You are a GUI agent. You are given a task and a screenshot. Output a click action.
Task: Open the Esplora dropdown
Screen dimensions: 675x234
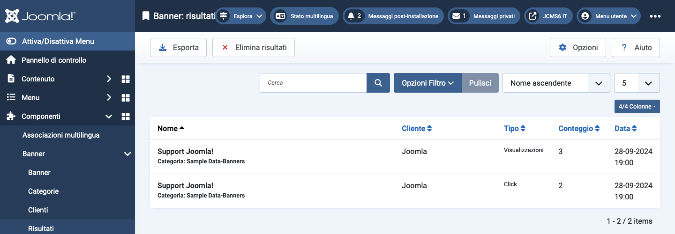coord(240,16)
